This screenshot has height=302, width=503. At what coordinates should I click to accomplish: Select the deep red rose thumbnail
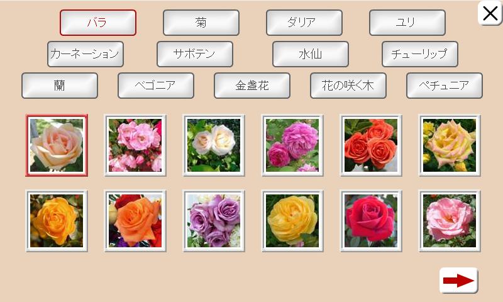click(371, 221)
